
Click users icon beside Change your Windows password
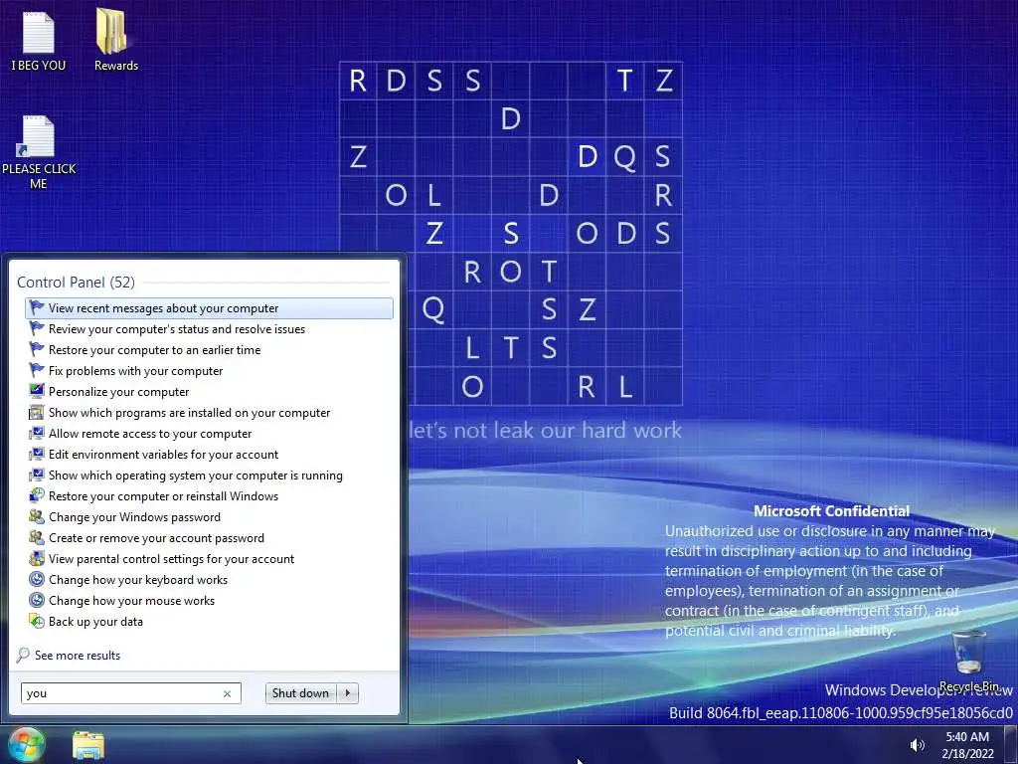pos(37,516)
